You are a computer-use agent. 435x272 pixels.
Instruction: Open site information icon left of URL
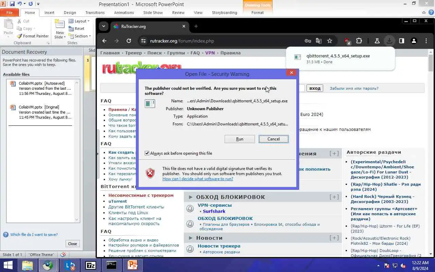point(144,41)
